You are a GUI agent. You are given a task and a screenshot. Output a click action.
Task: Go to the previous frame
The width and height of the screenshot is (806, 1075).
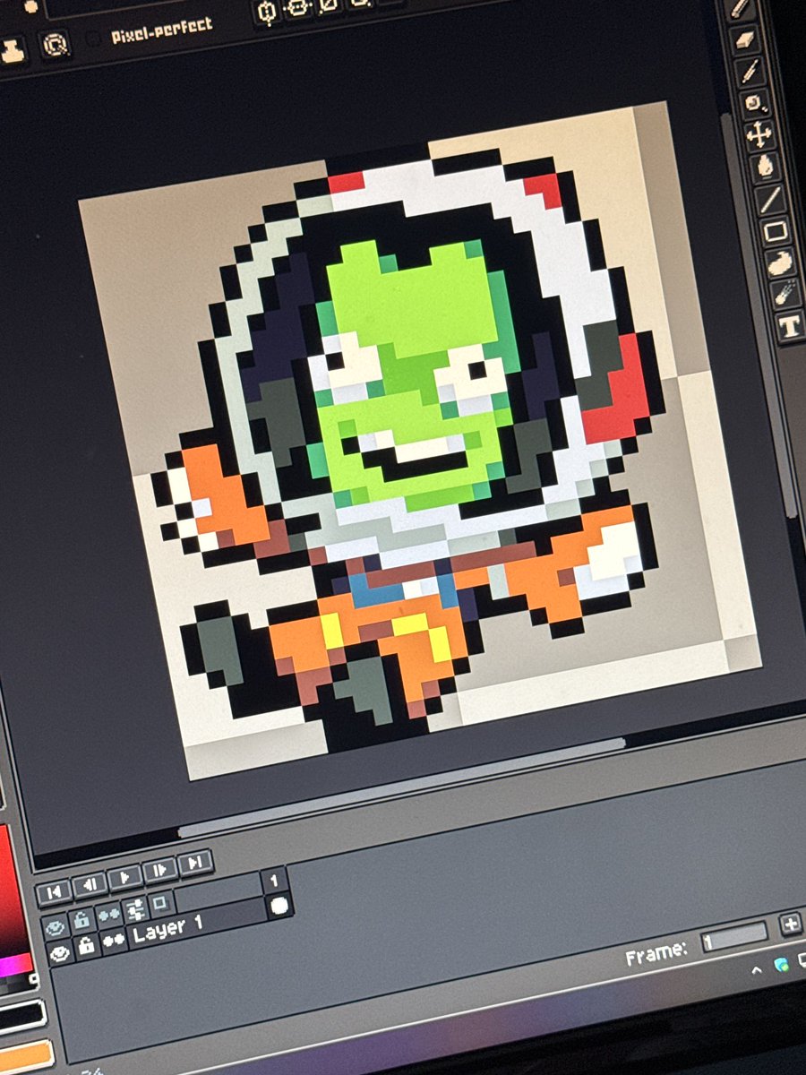(89, 884)
